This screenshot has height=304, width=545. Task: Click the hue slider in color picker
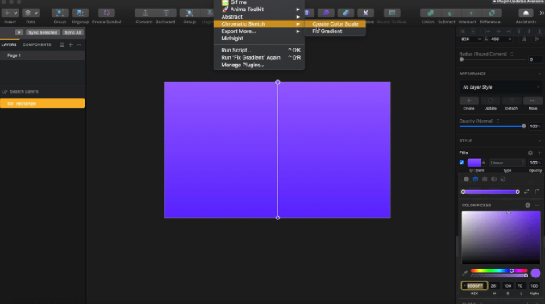499,271
